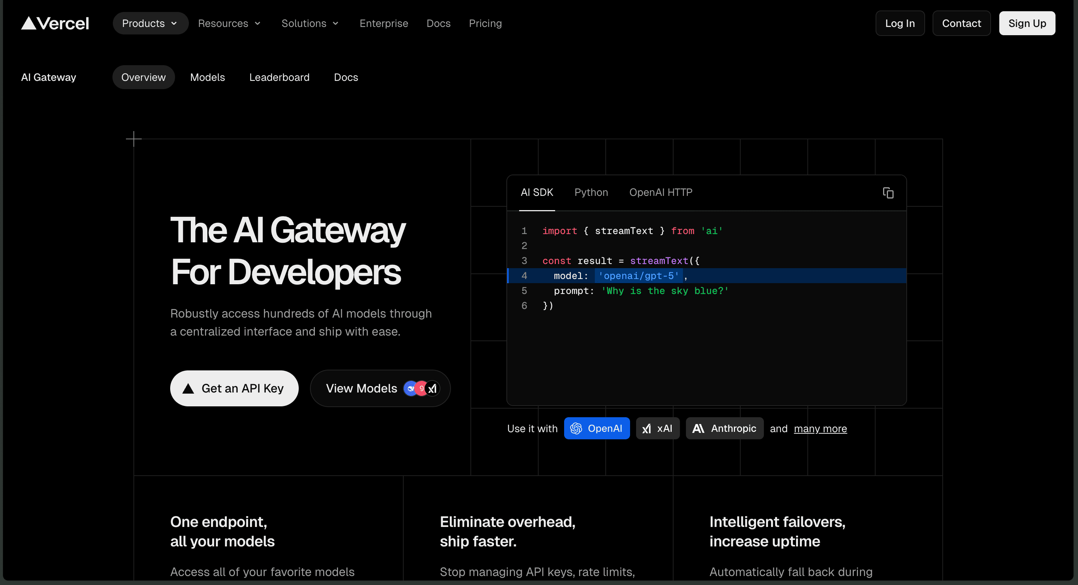This screenshot has width=1078, height=585.
Task: Click the xAI logo icon chip
Action: (647, 428)
